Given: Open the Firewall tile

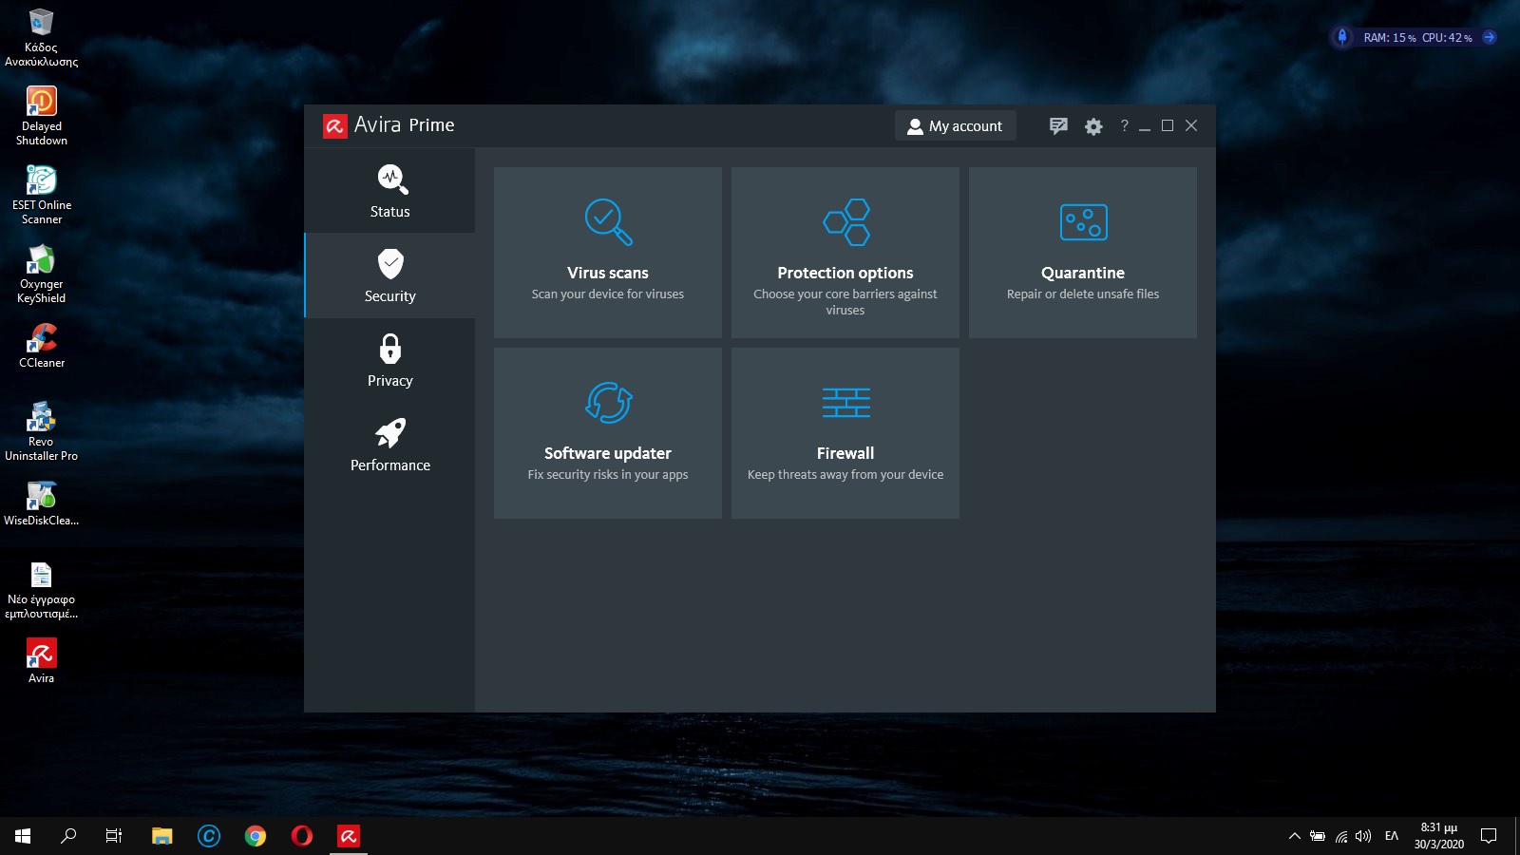Looking at the screenshot, I should 845,433.
